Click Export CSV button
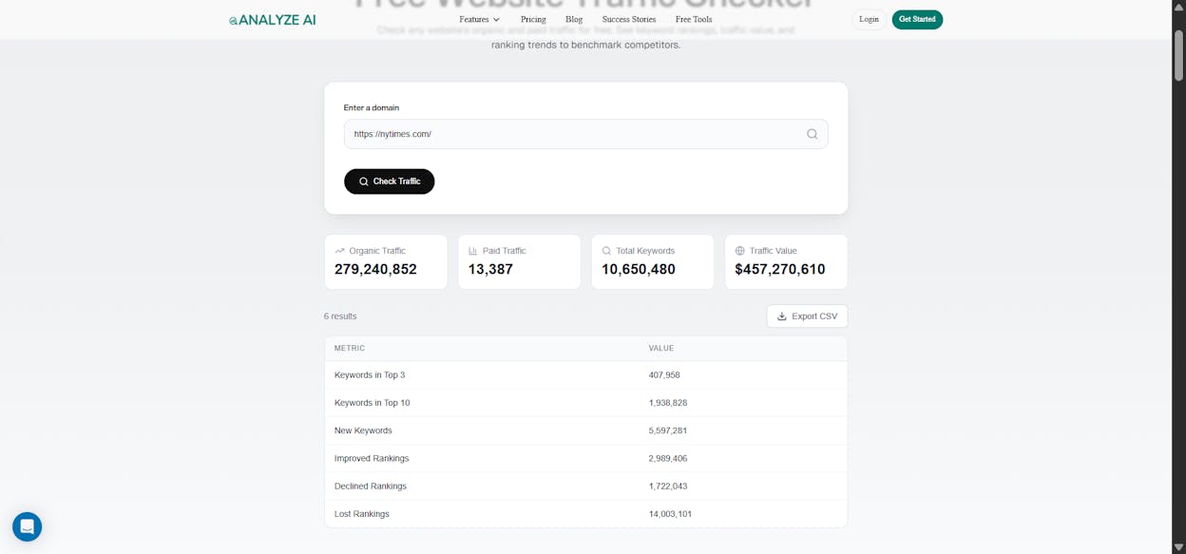Viewport: 1186px width, 554px height. pyautogui.click(x=807, y=316)
